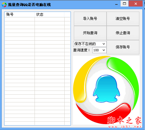Click the 清空账号 button
145x130 pixels.
click(123, 19)
